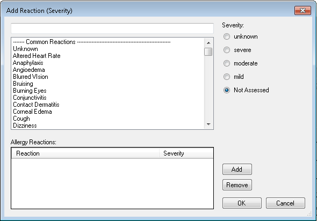This screenshot has width=317, height=221.
Task: Select Altered Heart Rate reaction
Action: pos(37,56)
